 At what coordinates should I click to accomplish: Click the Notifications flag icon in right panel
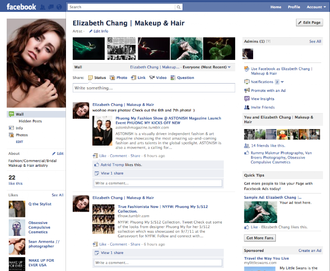click(x=246, y=82)
